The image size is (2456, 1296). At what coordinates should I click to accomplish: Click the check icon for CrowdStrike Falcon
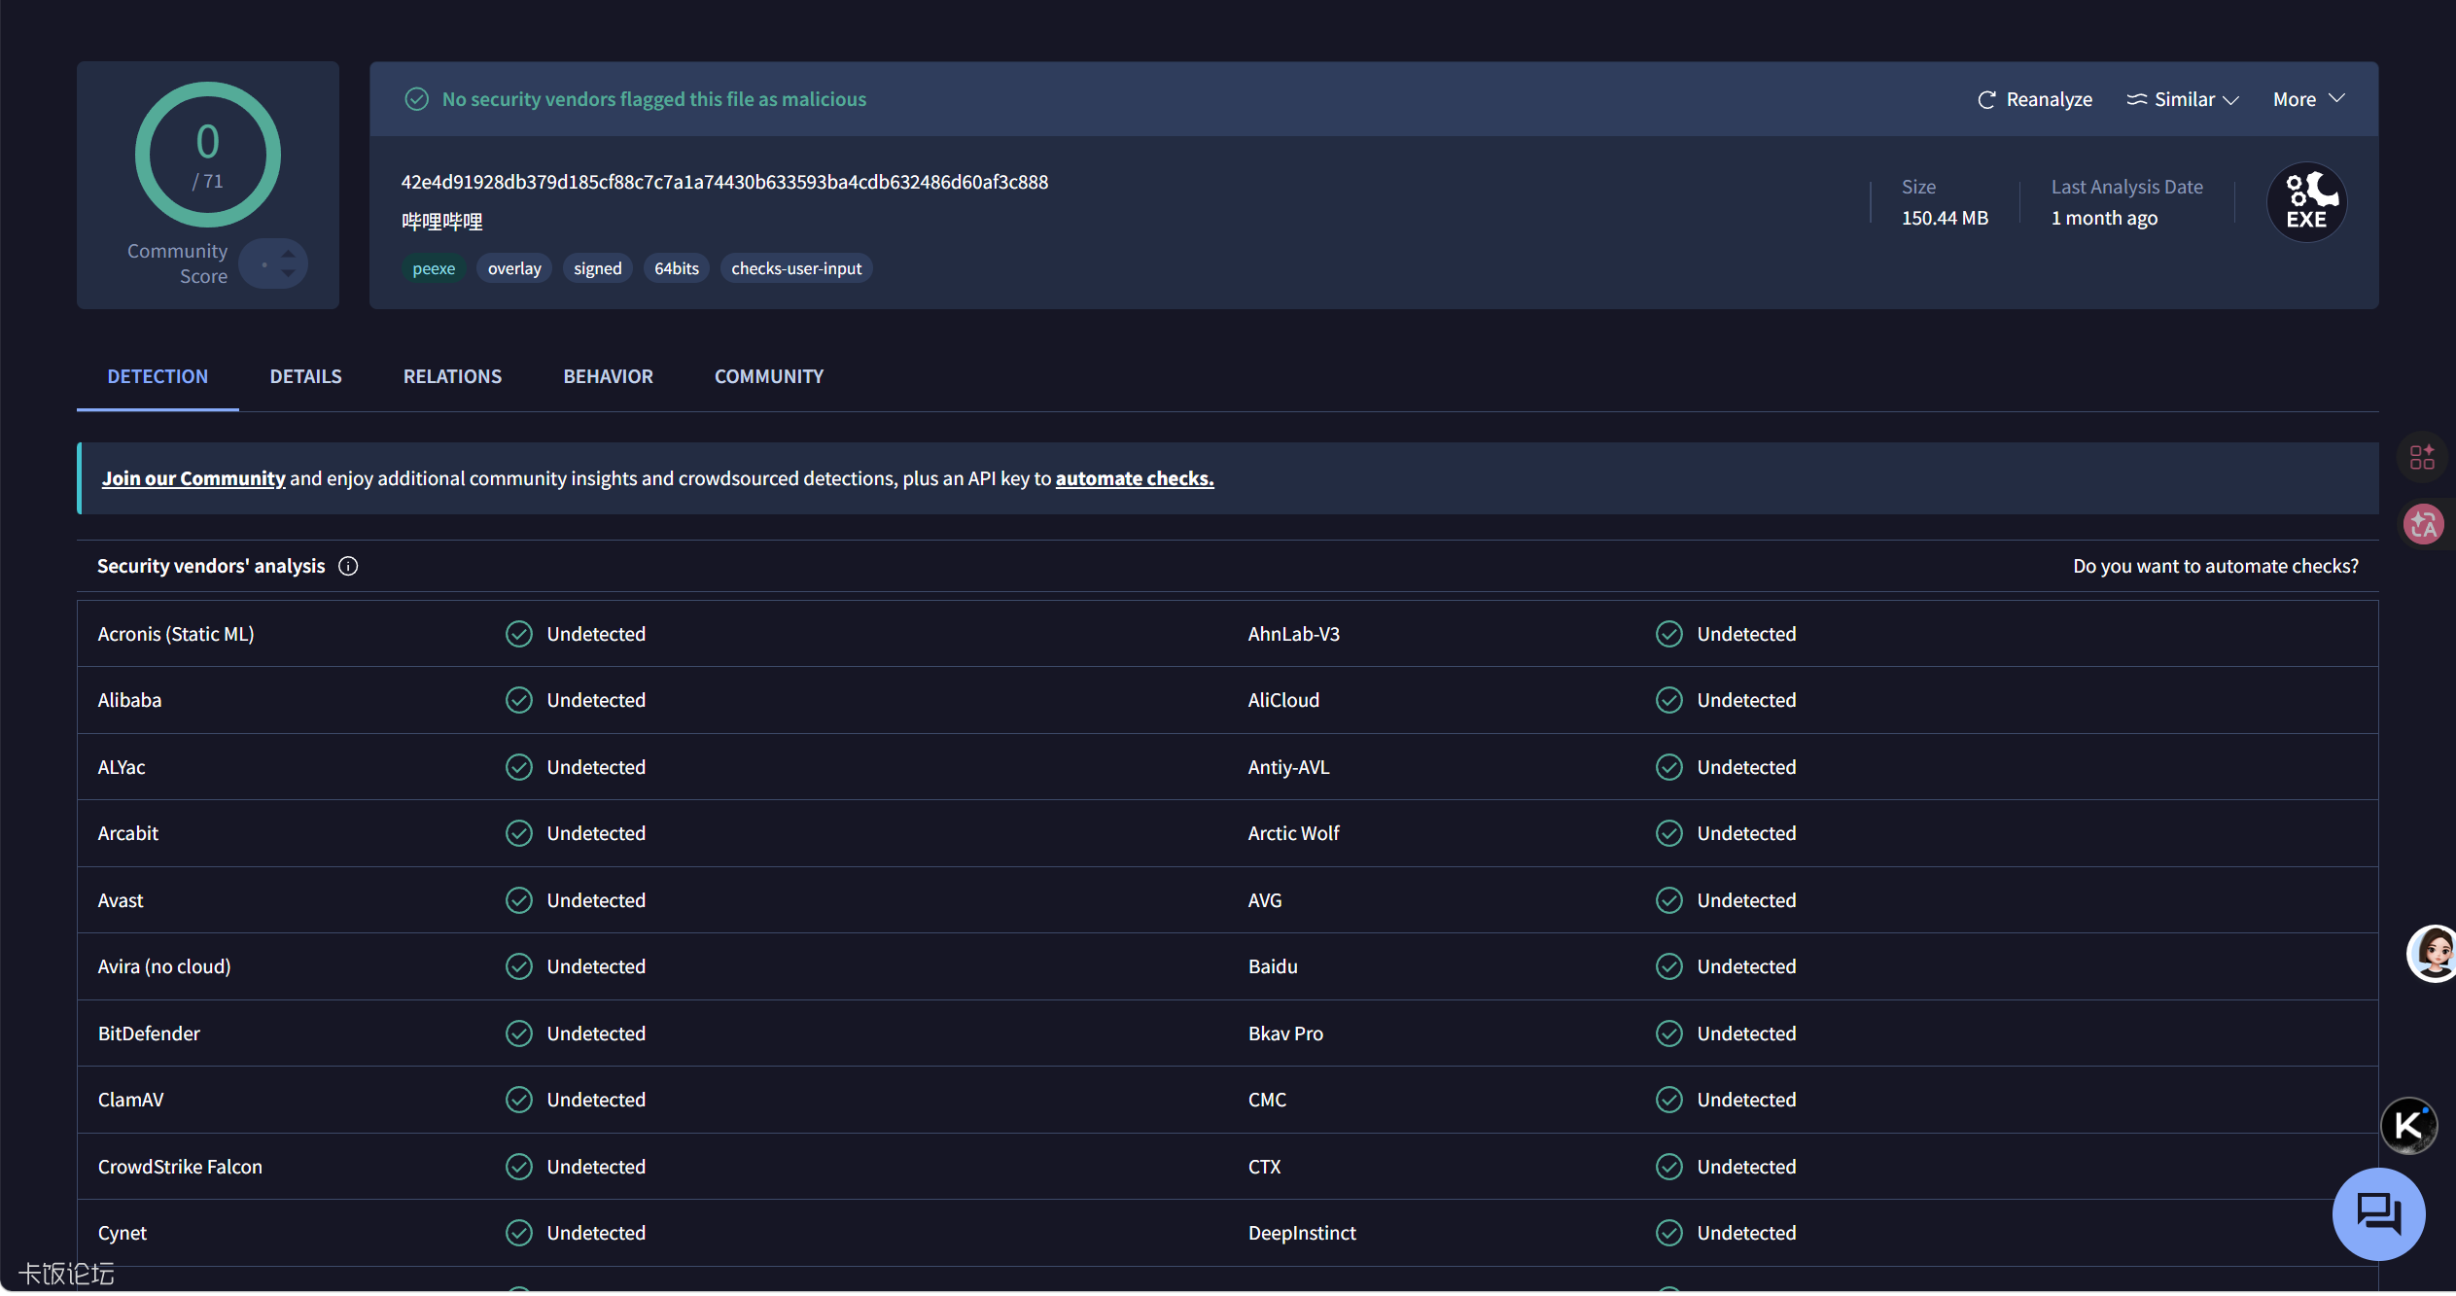coord(519,1167)
